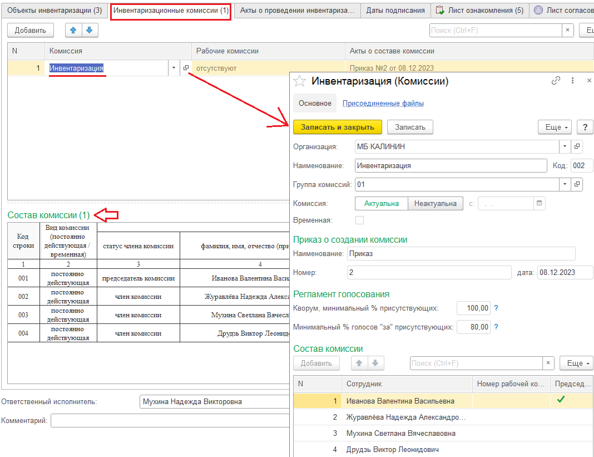Set commission status to Неактуальна
This screenshot has width=594, height=457.
(435, 203)
